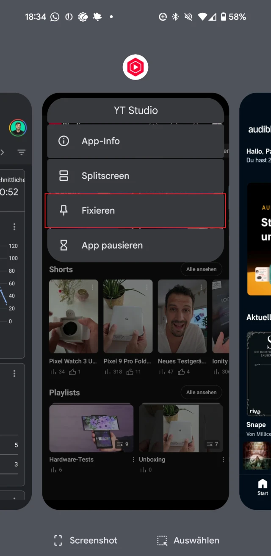Tap the profile avatar in the left app card

(x=18, y=127)
